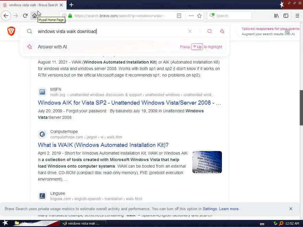The image size is (303, 227).
Task: Open the Mypal Home Page button
Action: (x=34, y=16)
